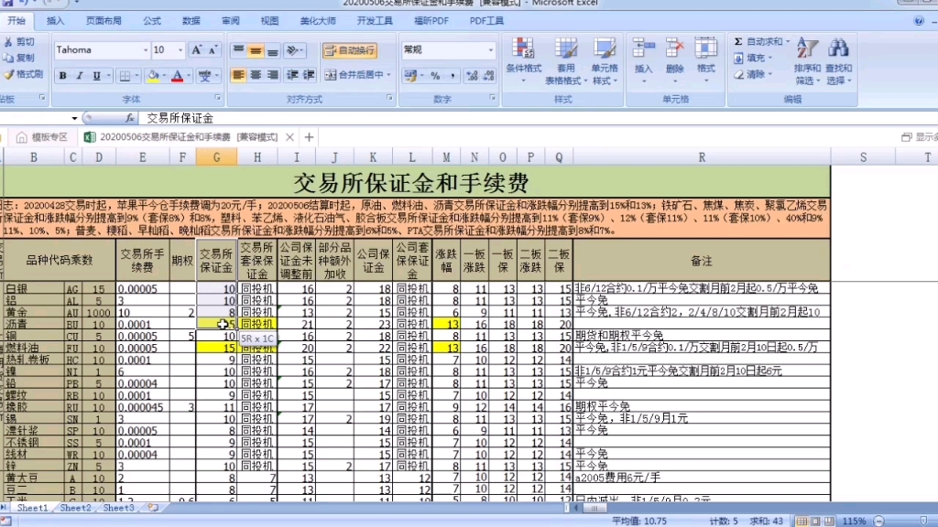The width and height of the screenshot is (938, 527).
Task: Switch to the 视图 ribbon tab
Action: tap(268, 19)
